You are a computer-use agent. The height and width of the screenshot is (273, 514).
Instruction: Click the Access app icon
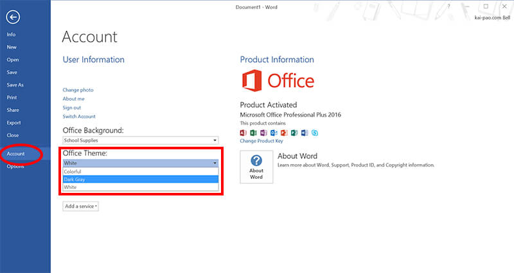pyautogui.click(x=244, y=133)
